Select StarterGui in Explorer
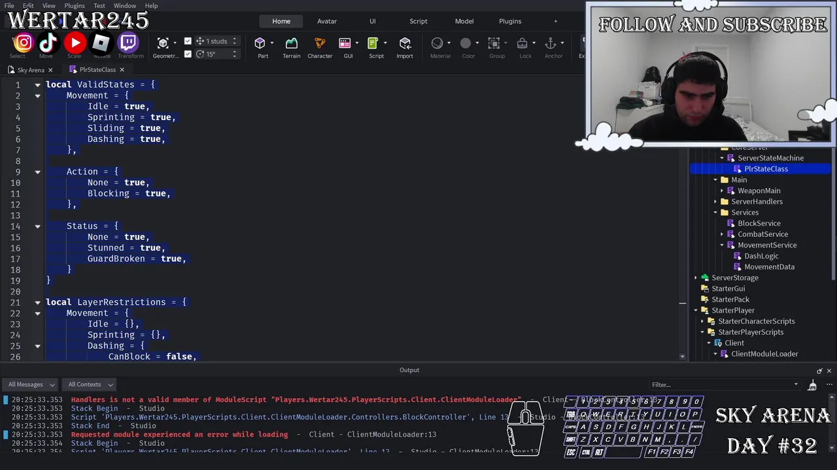Screen dimensions: 837x470 point(728,289)
